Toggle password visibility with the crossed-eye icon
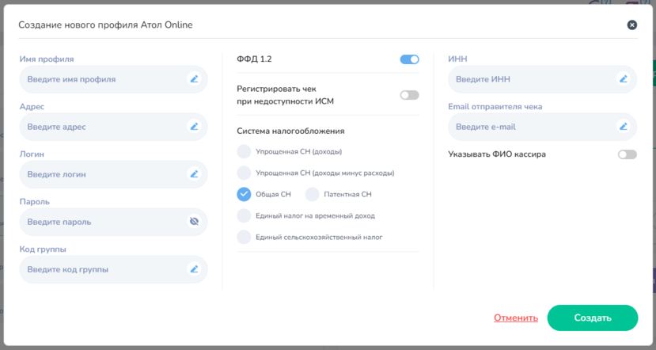 (194, 222)
